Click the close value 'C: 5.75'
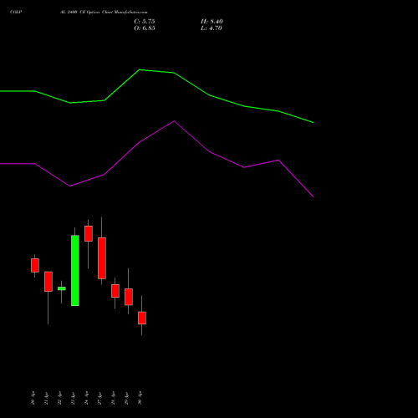This screenshot has height=418, width=418. click(x=145, y=22)
